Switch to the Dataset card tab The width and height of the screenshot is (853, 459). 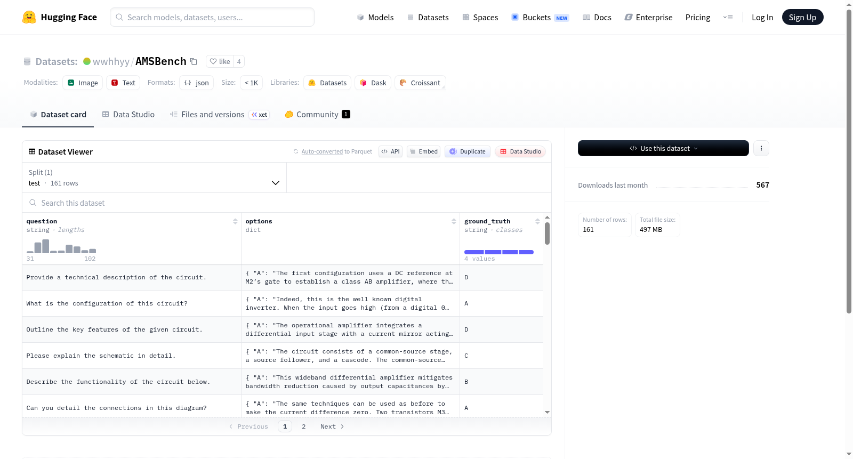pos(58,114)
